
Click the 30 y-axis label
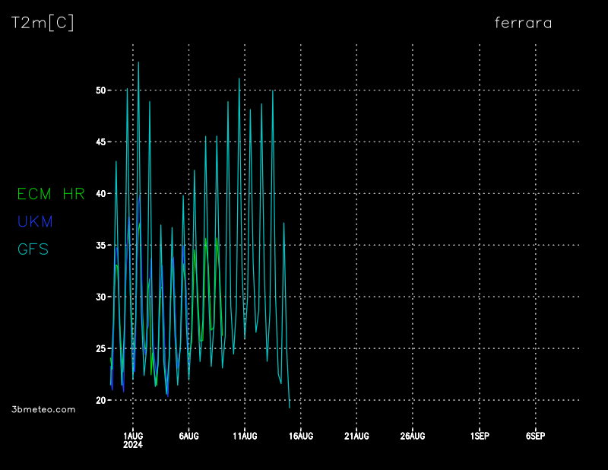[x=100, y=297]
